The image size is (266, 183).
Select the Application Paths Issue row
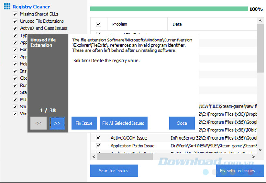[174, 146]
